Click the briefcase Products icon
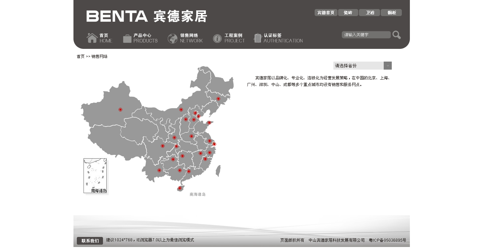The image size is (483, 250). (x=127, y=38)
